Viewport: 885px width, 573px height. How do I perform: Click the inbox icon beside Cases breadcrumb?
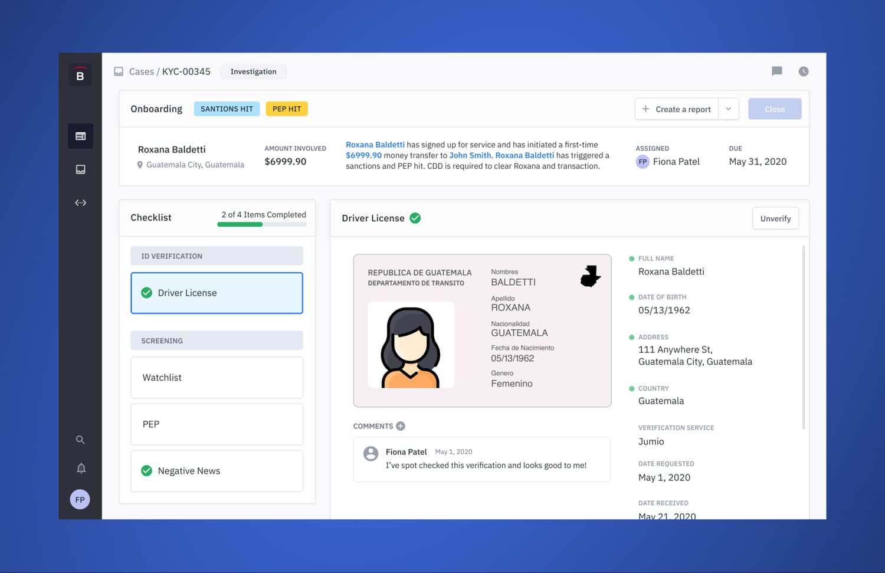119,71
